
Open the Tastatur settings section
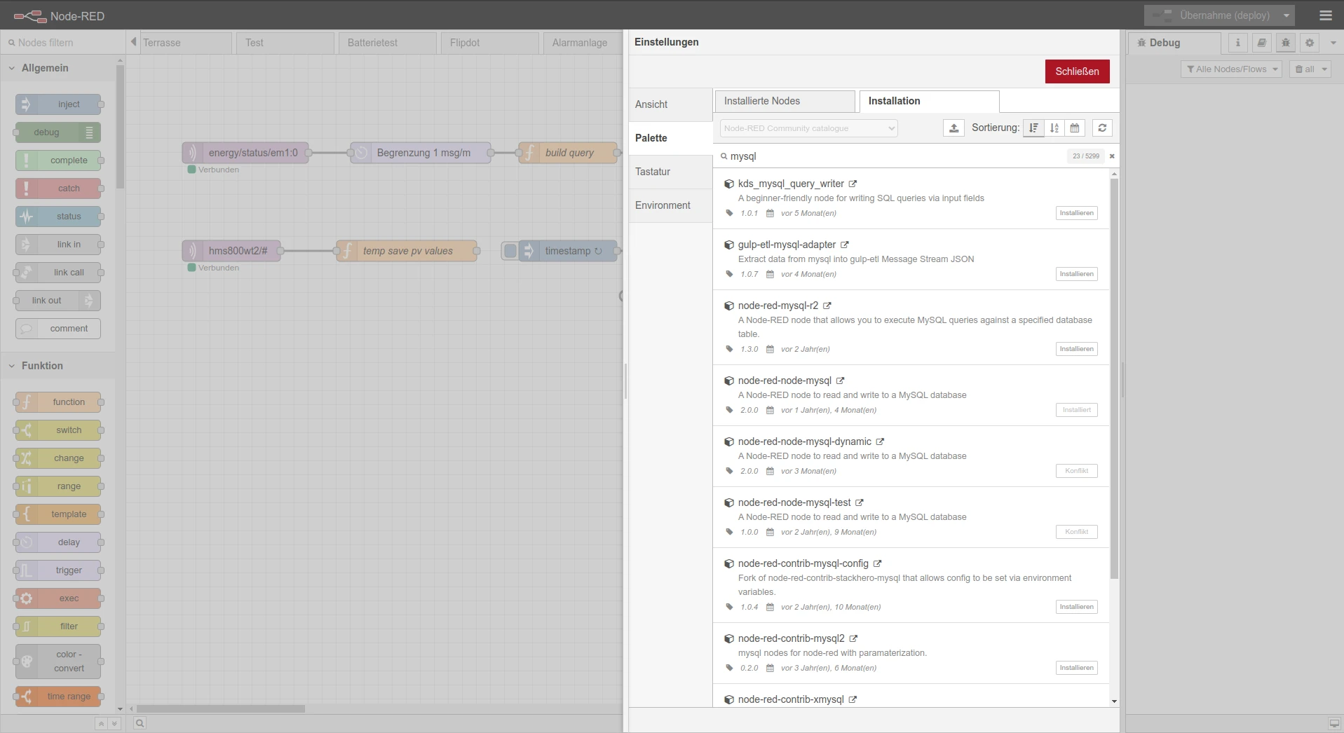click(670, 172)
